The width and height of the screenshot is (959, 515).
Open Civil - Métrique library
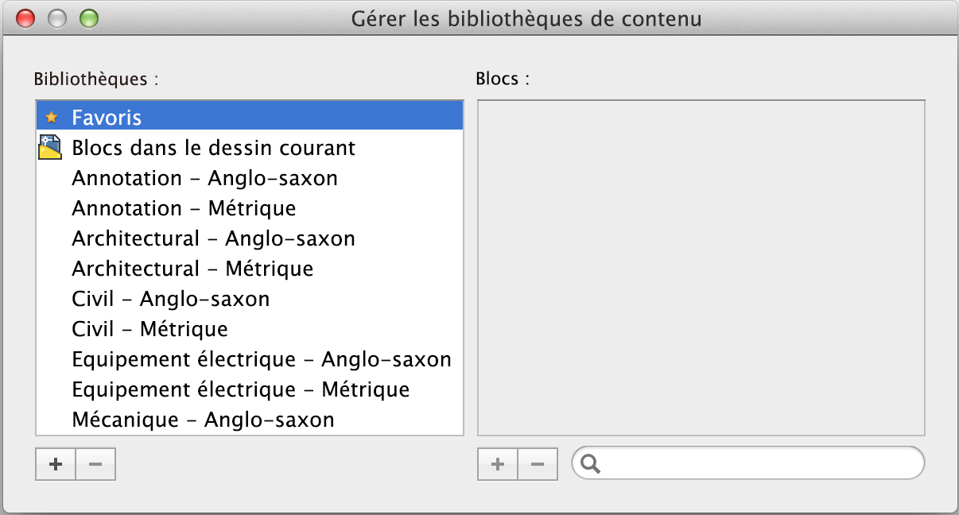pyautogui.click(x=149, y=329)
